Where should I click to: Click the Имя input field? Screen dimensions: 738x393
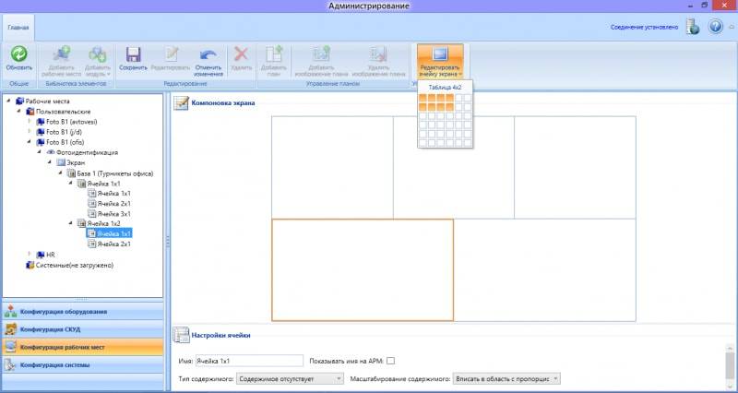coord(250,361)
